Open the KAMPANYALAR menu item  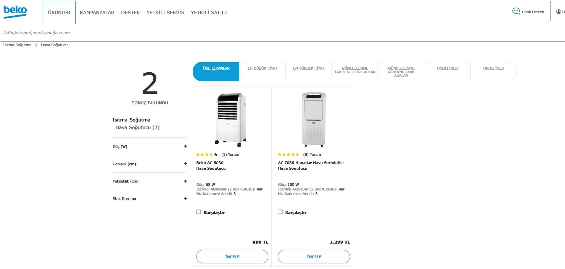(97, 13)
